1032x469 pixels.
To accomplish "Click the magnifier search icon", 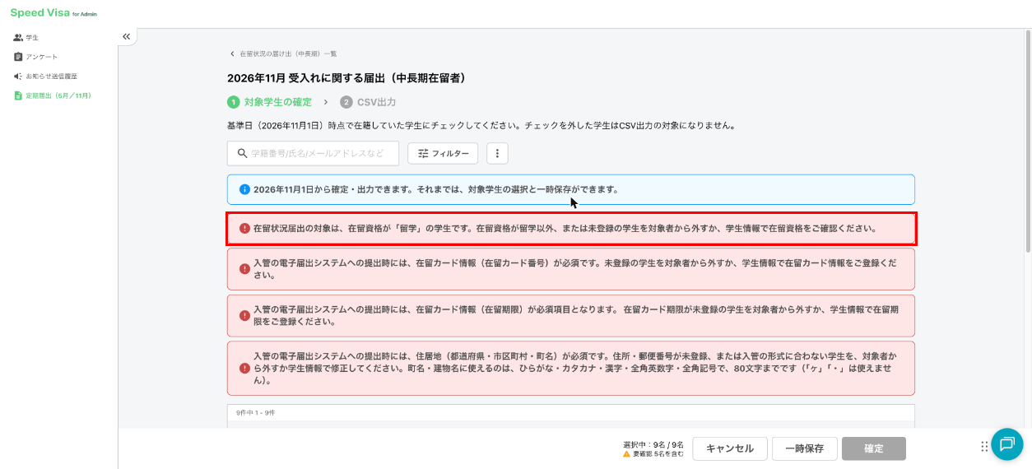I will (242, 153).
